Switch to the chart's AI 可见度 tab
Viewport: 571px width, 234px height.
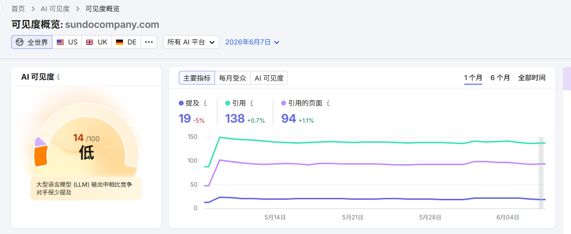pos(269,78)
